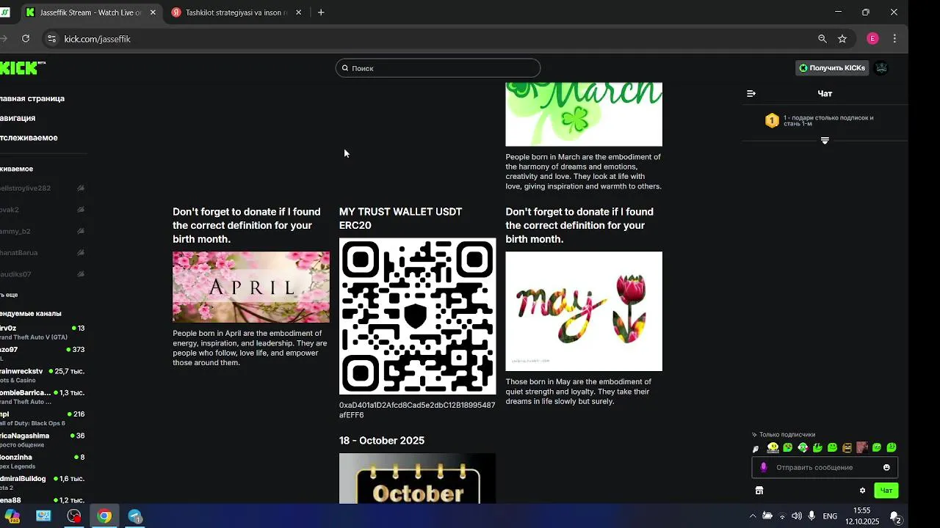
Task: Switch the ENG input language in the taskbar
Action: pyautogui.click(x=830, y=516)
